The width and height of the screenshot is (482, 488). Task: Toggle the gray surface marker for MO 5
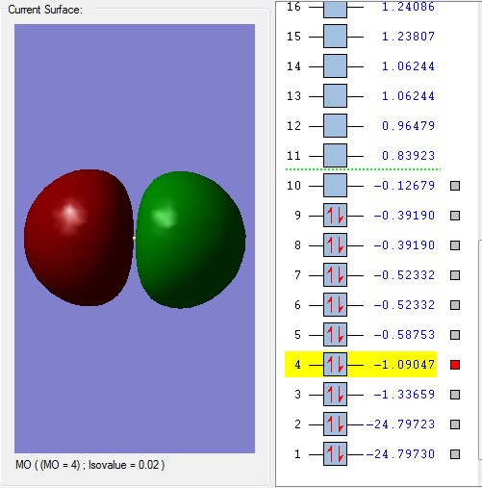coord(455,335)
